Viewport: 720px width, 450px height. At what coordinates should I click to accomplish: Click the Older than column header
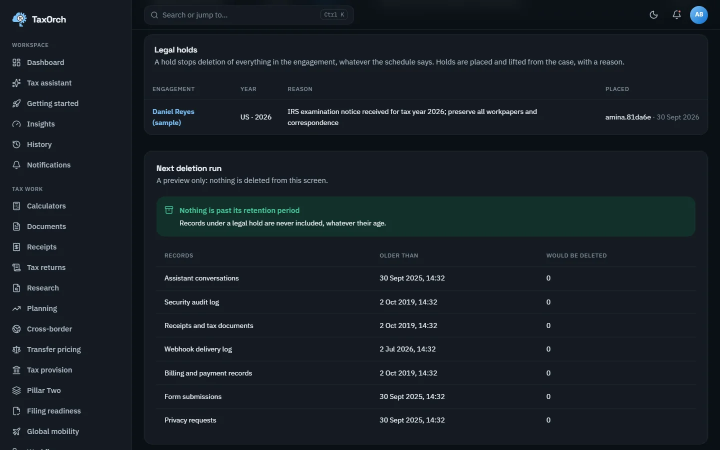tap(399, 255)
